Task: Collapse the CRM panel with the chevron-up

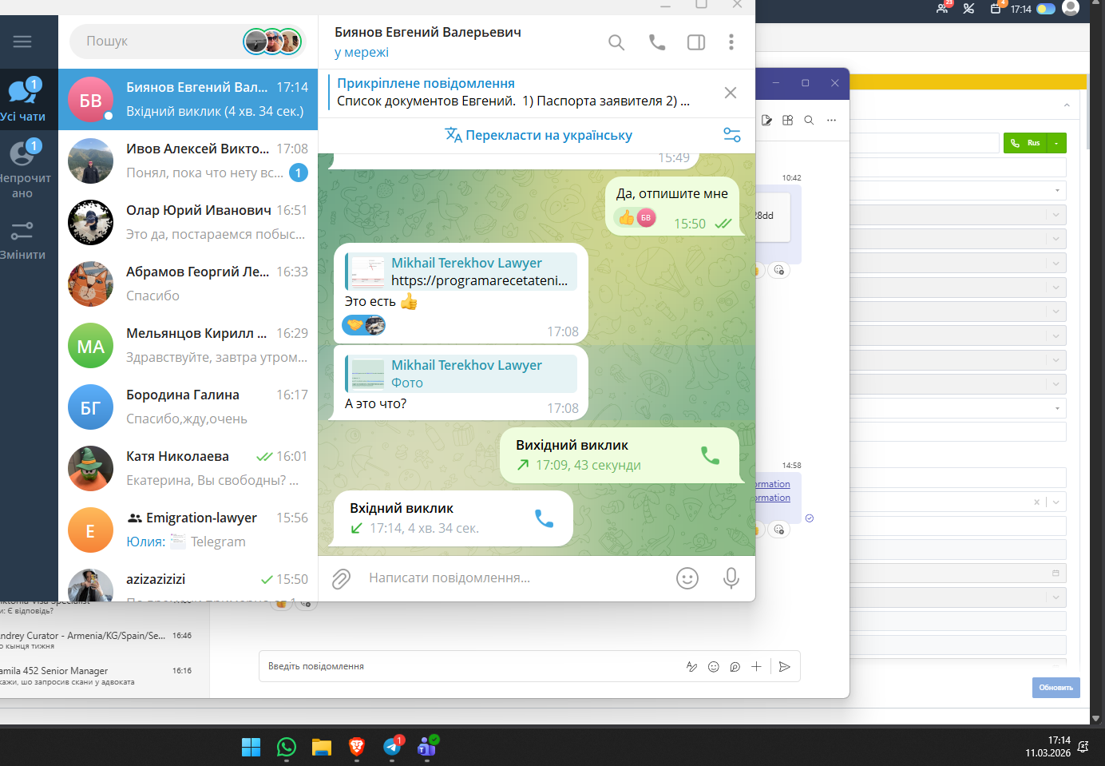Action: 1067,105
